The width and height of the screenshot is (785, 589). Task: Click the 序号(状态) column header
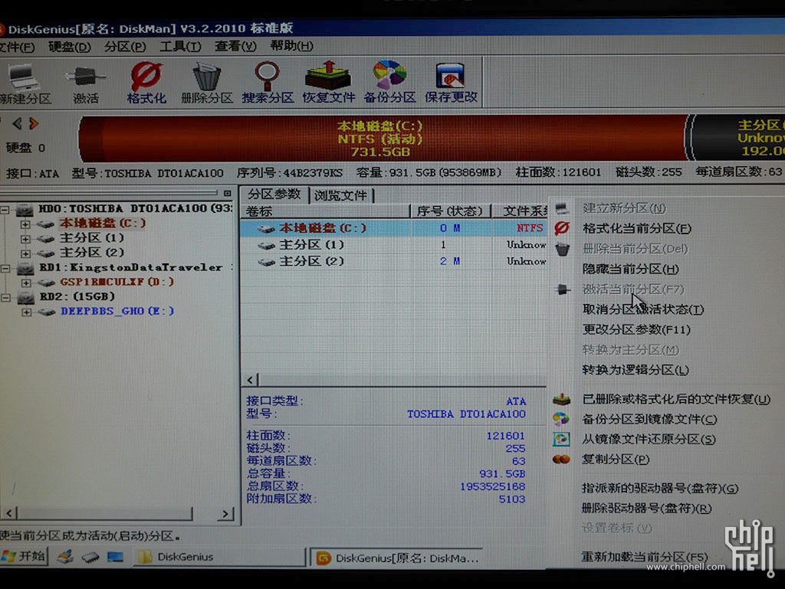449,211
